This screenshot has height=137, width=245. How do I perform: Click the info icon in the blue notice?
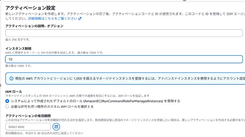(x=12, y=78)
